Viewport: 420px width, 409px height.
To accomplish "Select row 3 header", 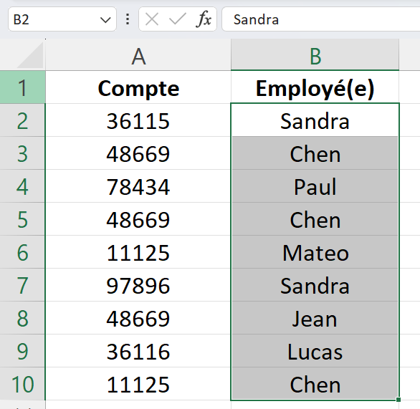I will [x=22, y=153].
